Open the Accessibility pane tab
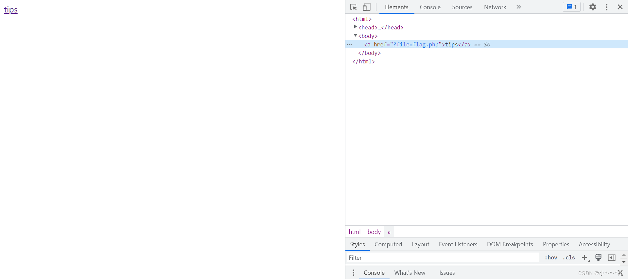 pos(594,244)
